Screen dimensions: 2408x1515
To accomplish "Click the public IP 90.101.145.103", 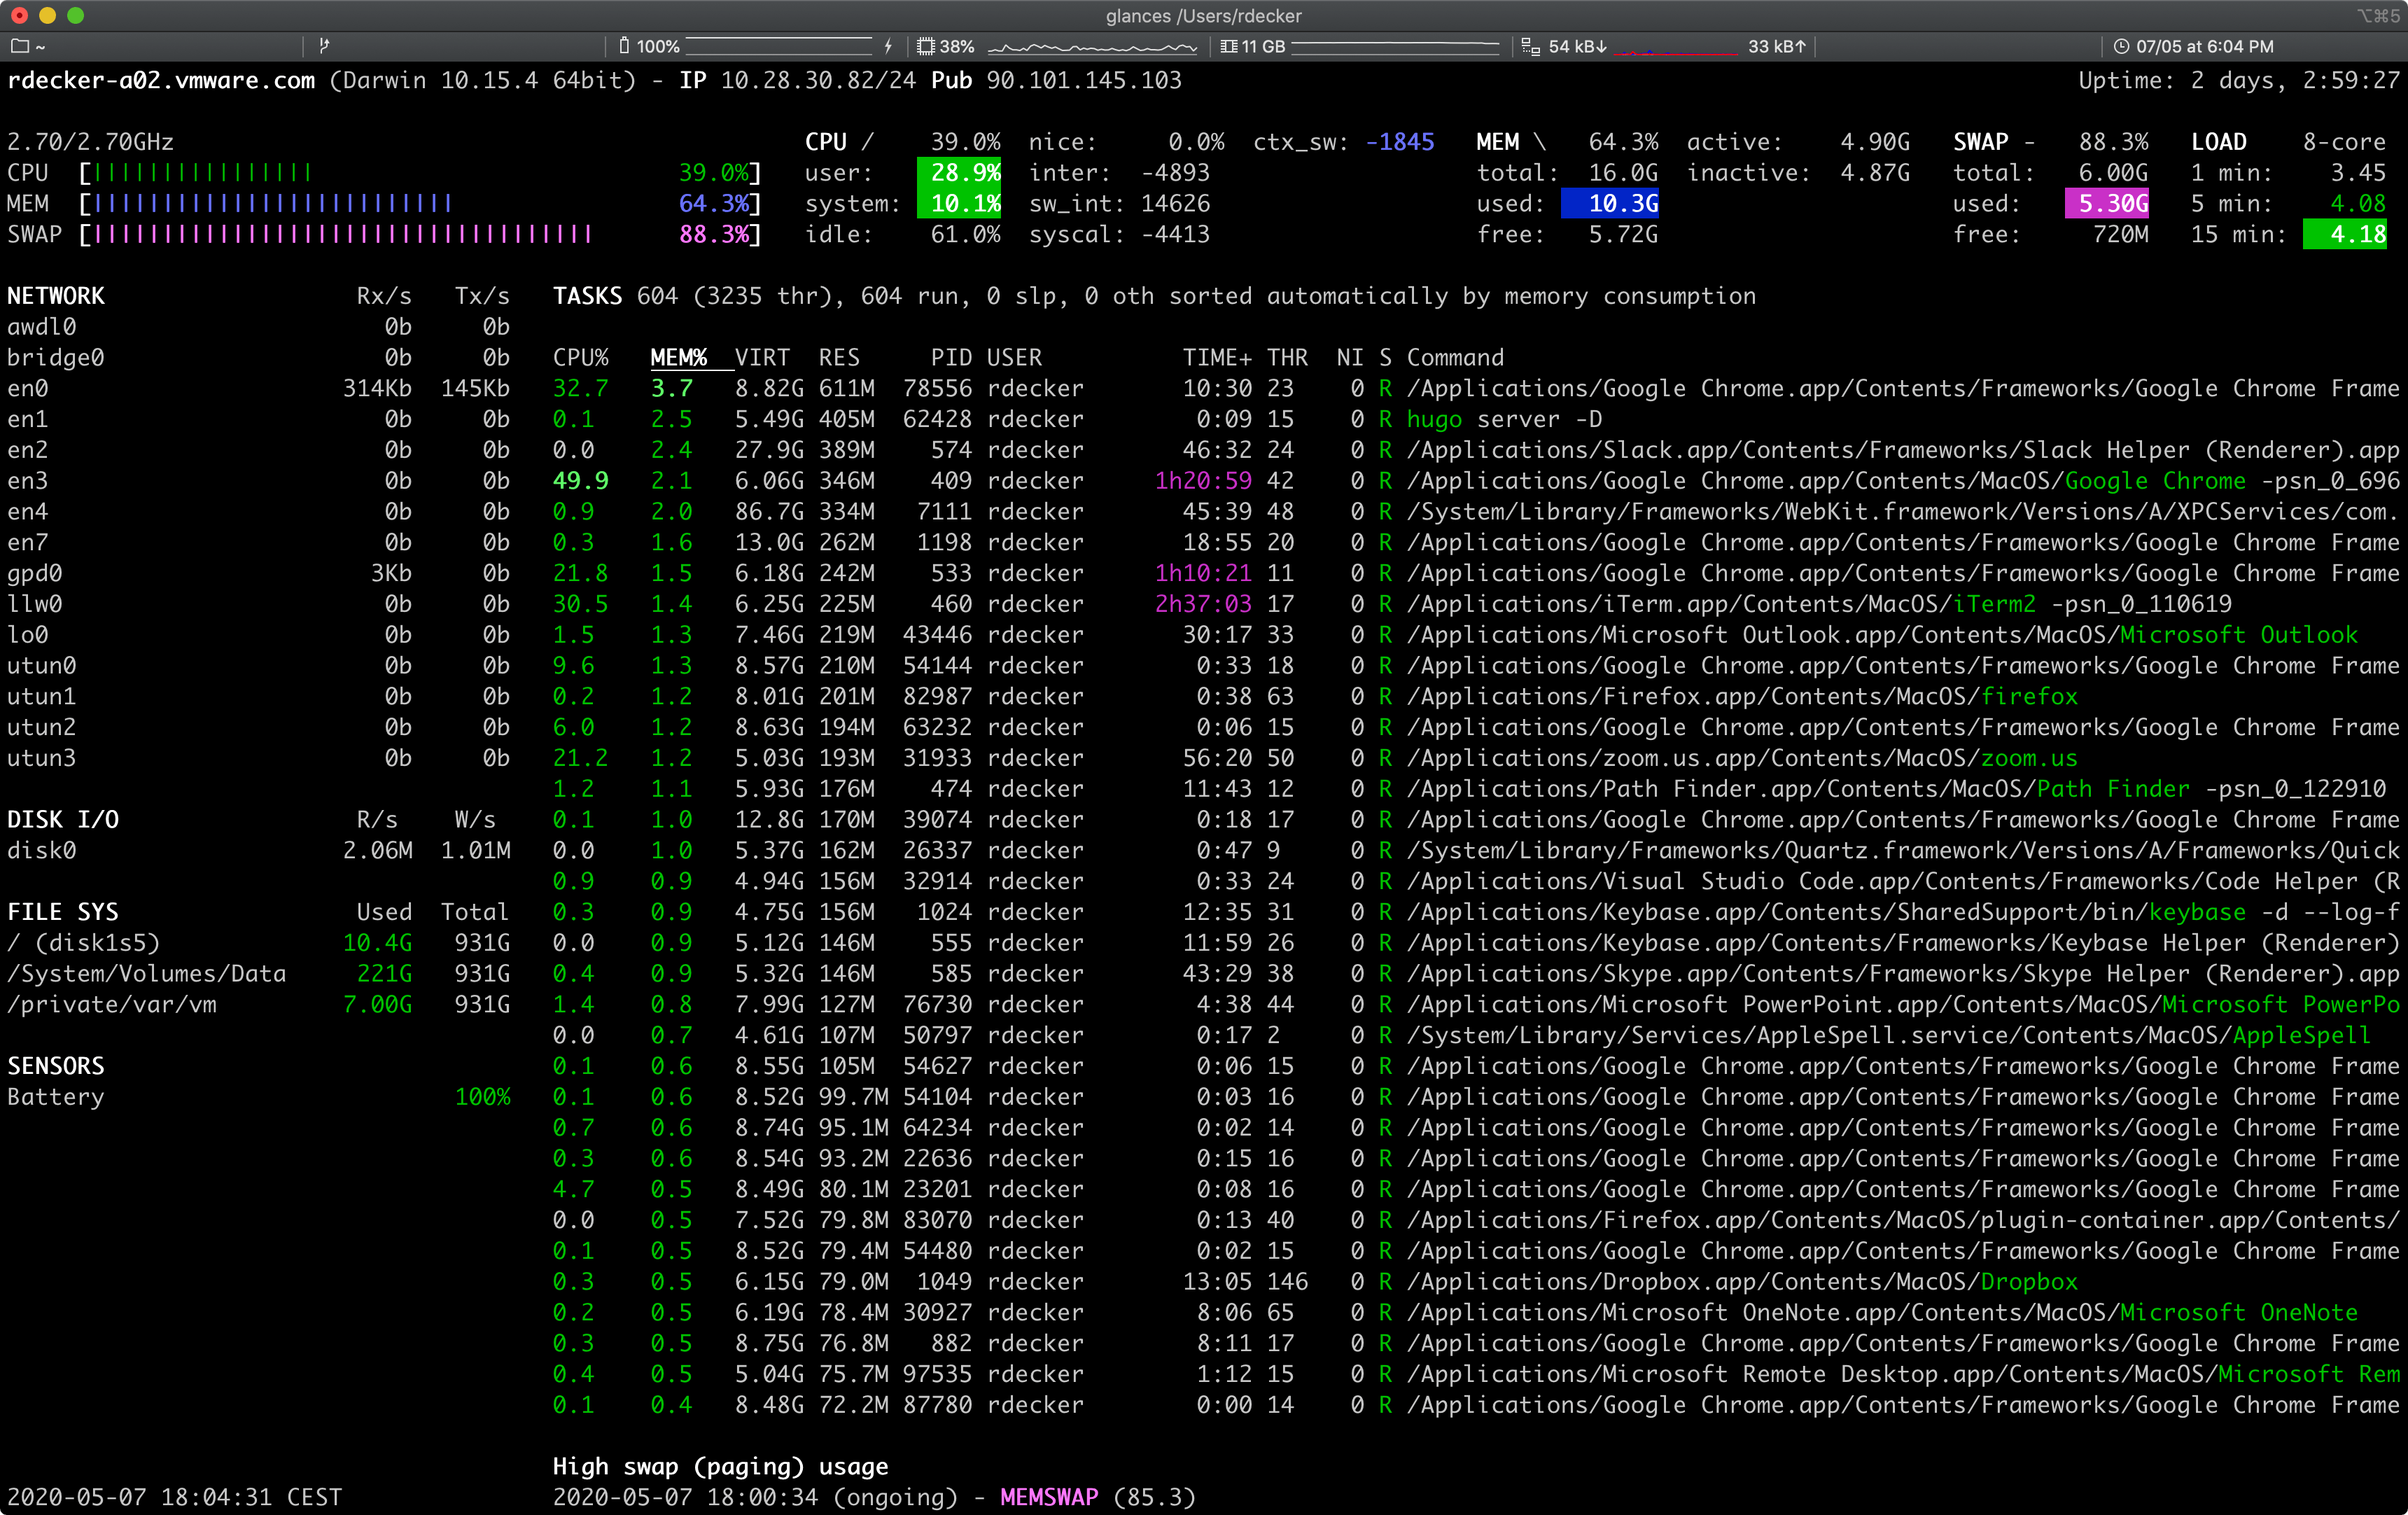I will [1084, 80].
